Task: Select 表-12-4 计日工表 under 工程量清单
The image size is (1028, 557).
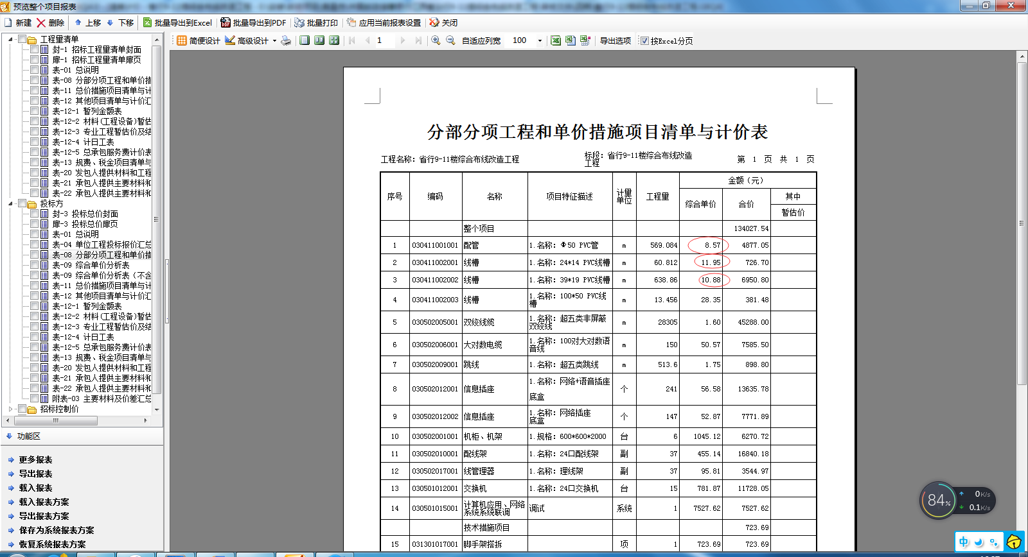Action: [x=83, y=142]
